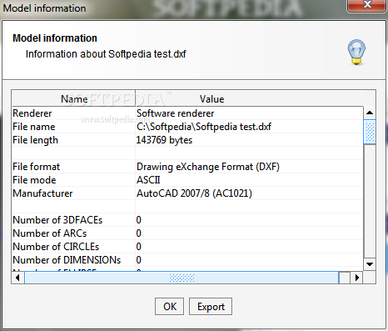Viewport: 388px width, 331px height.
Task: Click the horizontal scrollbar right arrow
Action: click(x=356, y=278)
